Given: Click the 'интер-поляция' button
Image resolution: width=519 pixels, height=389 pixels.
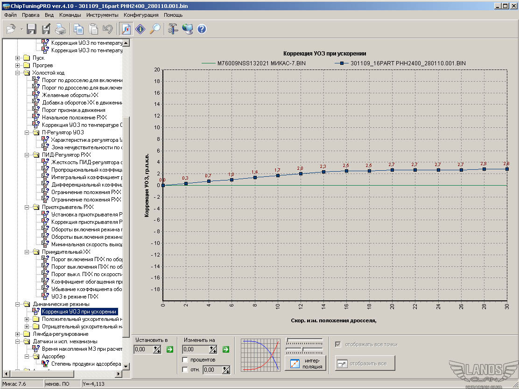Looking at the screenshot, I should pos(306,363).
